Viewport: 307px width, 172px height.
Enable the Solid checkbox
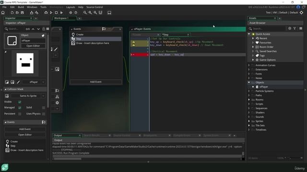pos(44,107)
